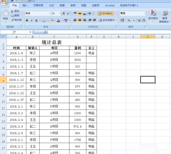Switch to 插入 Insert tab

[25, 5]
